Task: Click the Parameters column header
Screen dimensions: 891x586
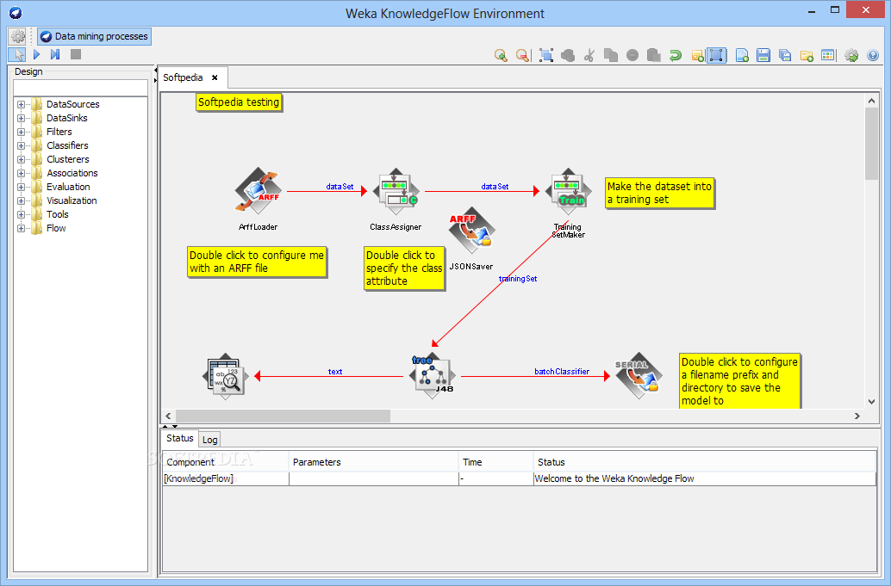Action: pos(373,462)
